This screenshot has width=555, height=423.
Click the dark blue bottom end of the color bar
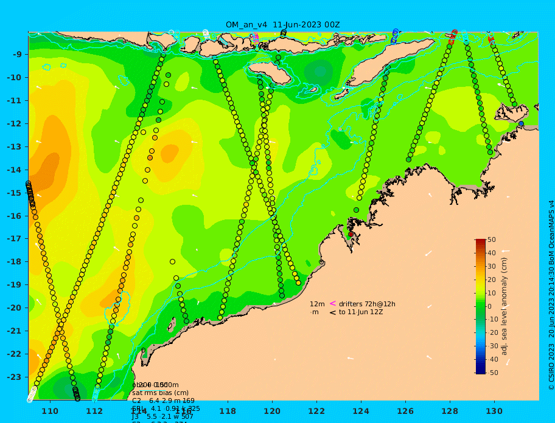tap(481, 370)
